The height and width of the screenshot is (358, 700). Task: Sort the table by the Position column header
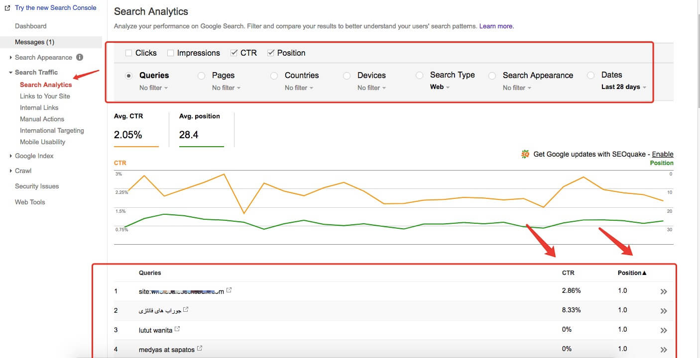632,272
